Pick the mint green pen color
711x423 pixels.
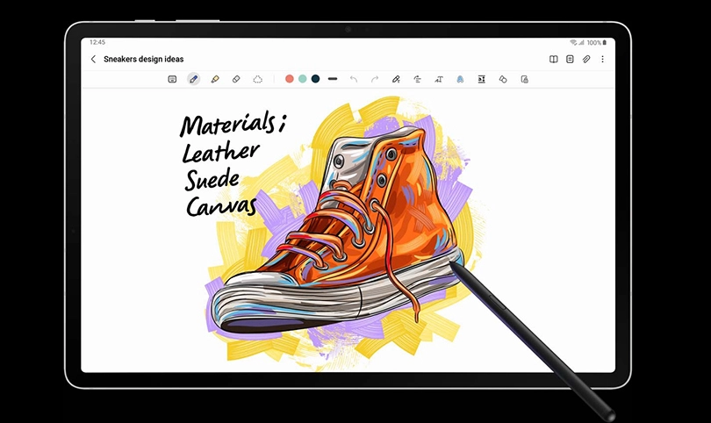(303, 79)
